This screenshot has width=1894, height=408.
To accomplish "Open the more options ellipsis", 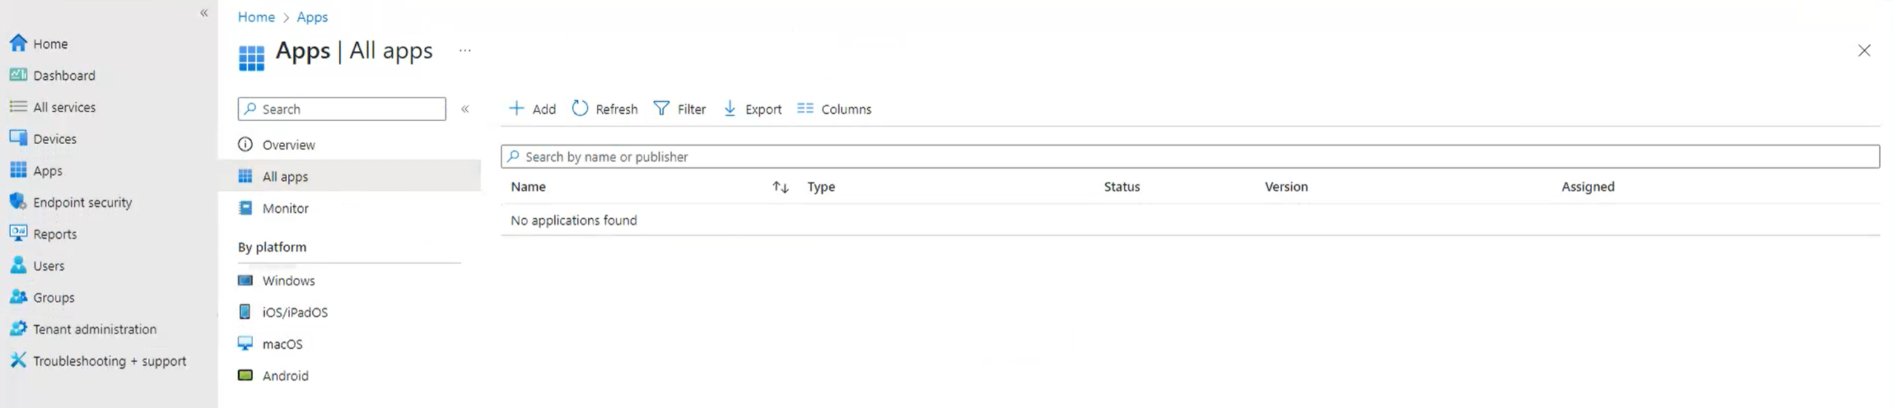I will [465, 51].
